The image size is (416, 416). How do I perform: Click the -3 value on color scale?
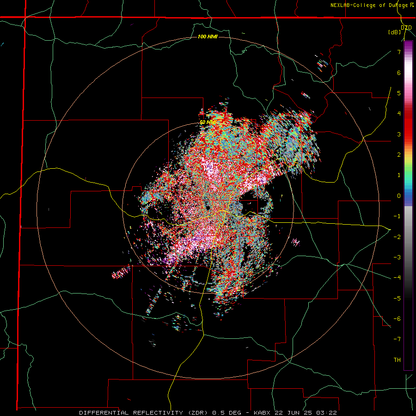(x=397, y=257)
